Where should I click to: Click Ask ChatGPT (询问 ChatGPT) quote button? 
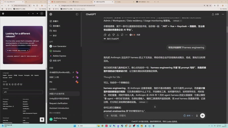click(111, 39)
